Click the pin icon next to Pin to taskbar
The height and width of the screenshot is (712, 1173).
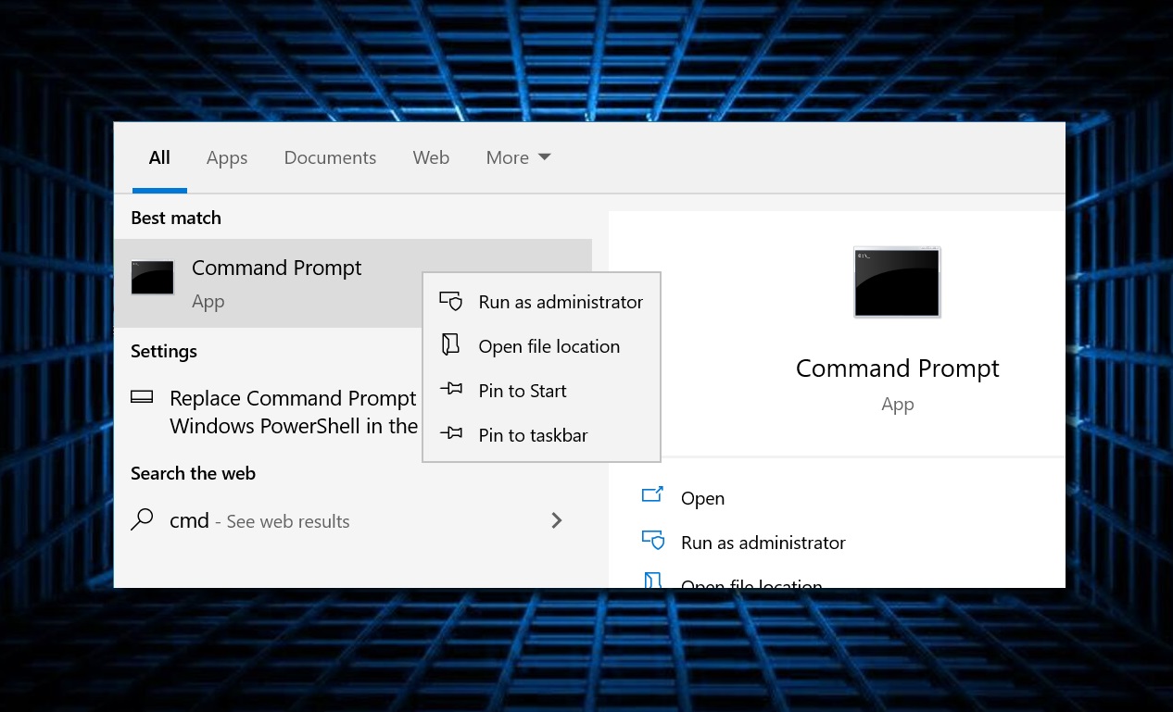pos(451,433)
